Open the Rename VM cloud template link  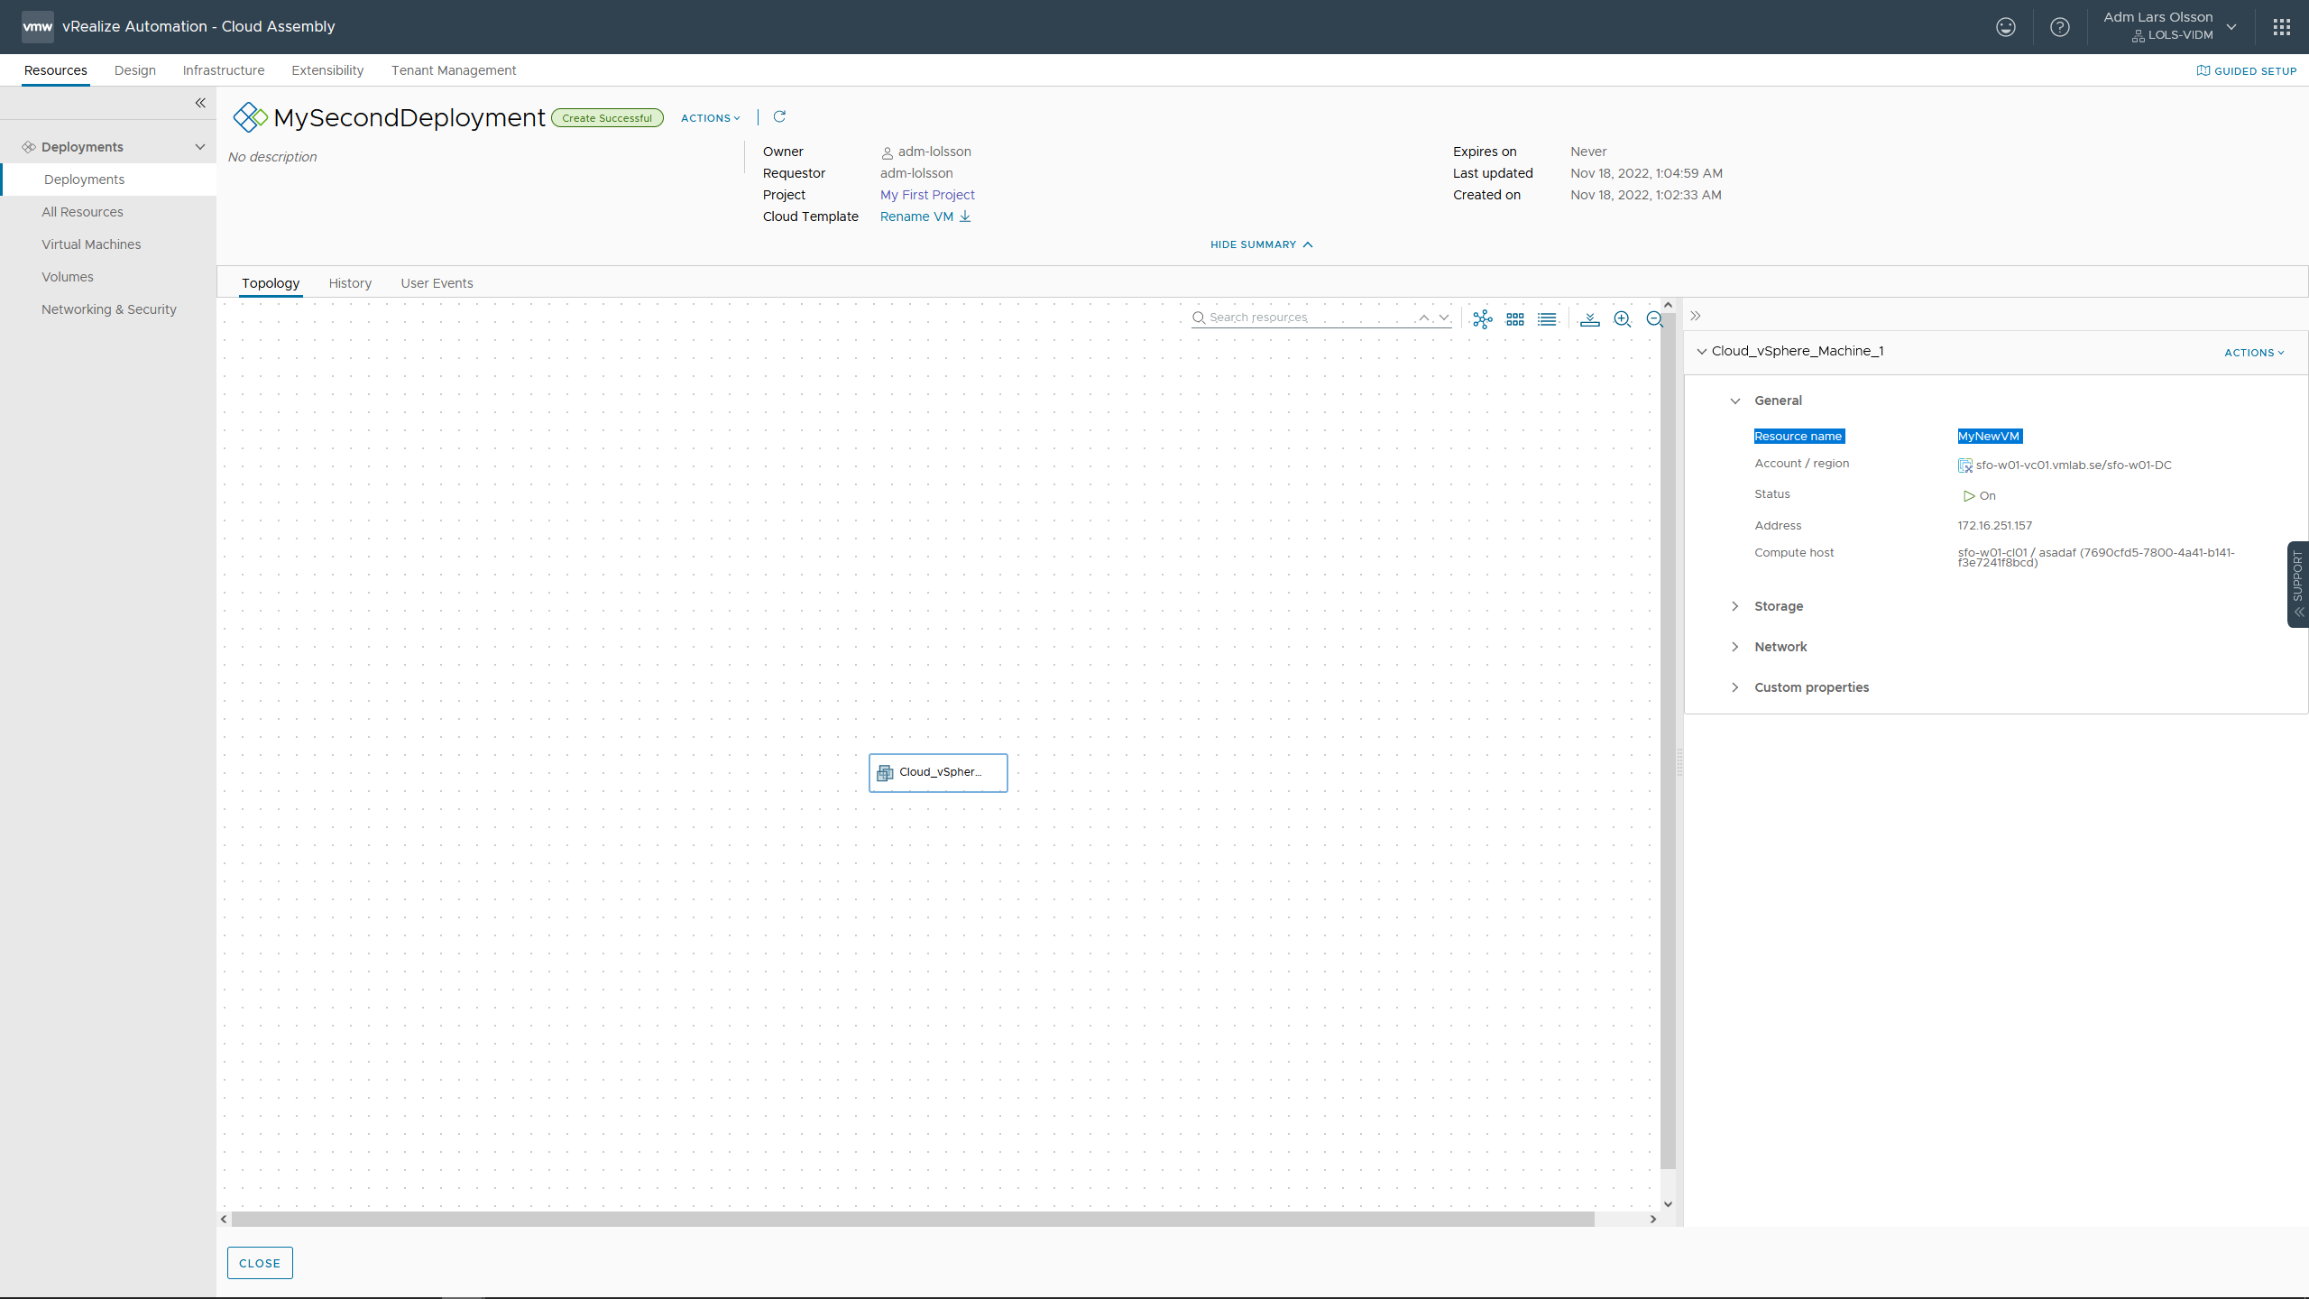pos(916,216)
